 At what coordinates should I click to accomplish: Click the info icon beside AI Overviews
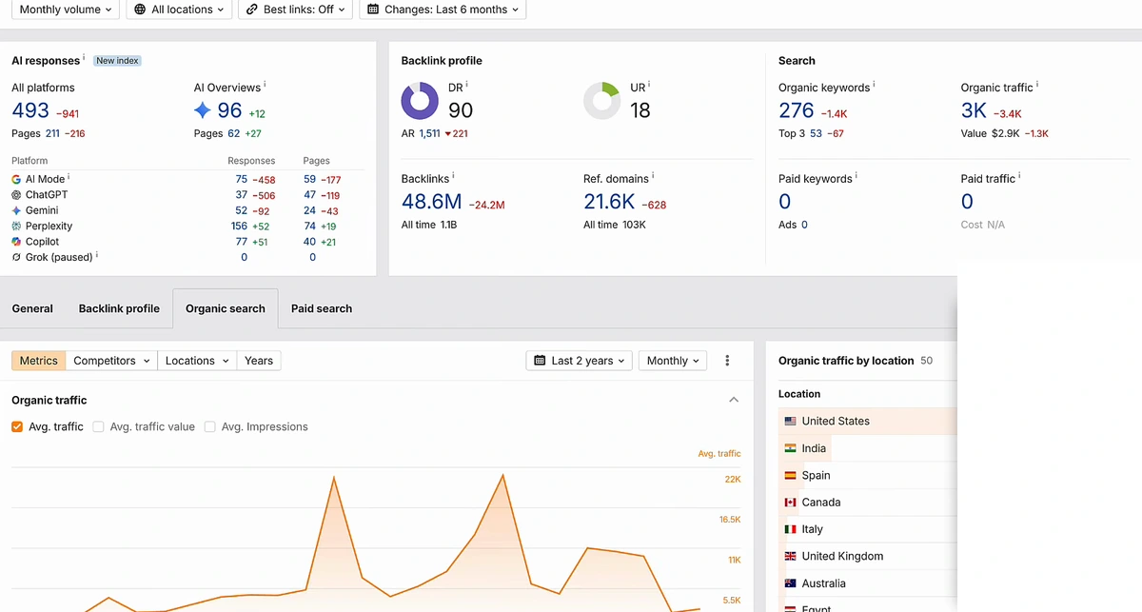(264, 84)
